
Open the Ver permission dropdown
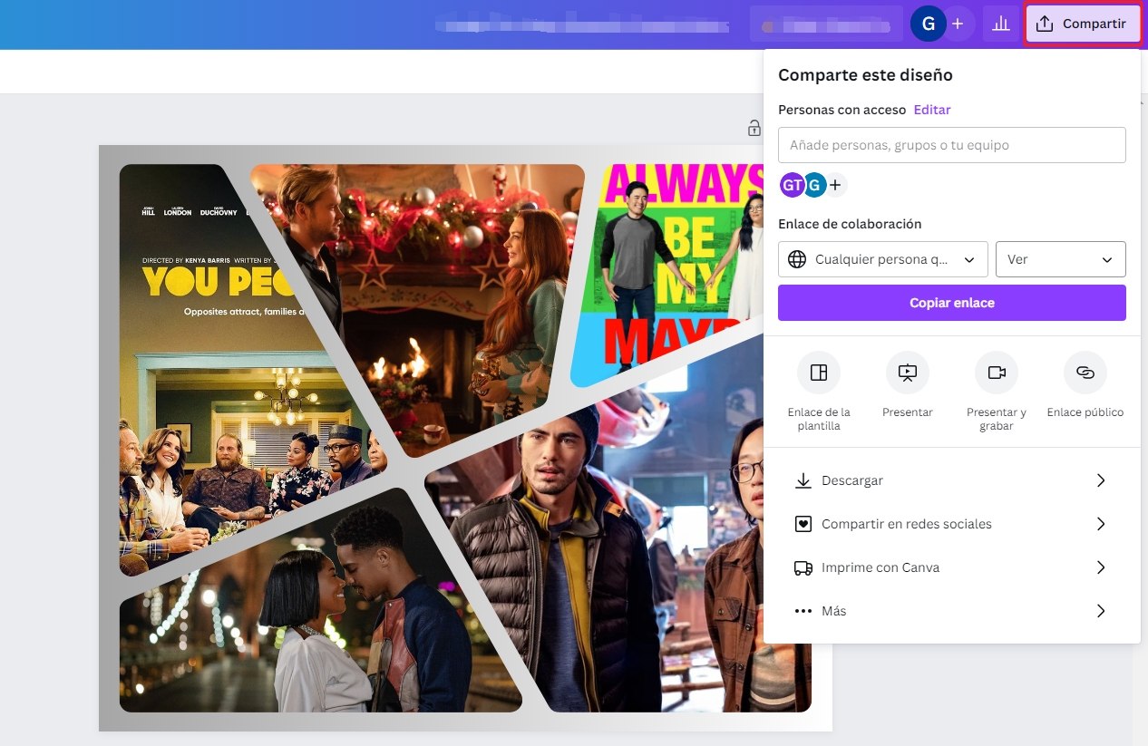[x=1060, y=259]
